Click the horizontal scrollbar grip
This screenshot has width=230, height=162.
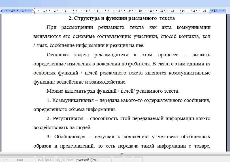point(122,154)
